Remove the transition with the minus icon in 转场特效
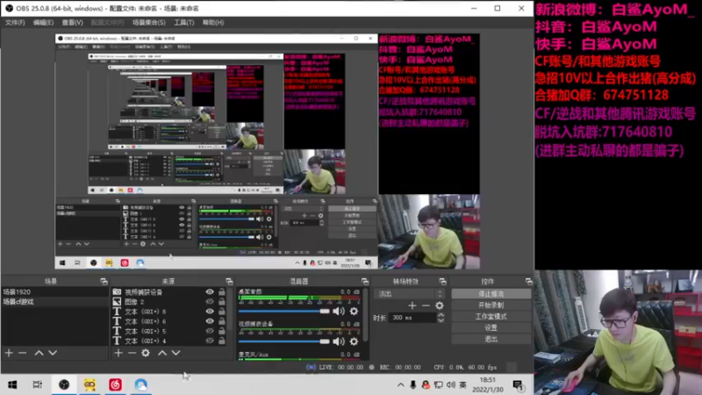The height and width of the screenshot is (395, 702). click(x=426, y=305)
